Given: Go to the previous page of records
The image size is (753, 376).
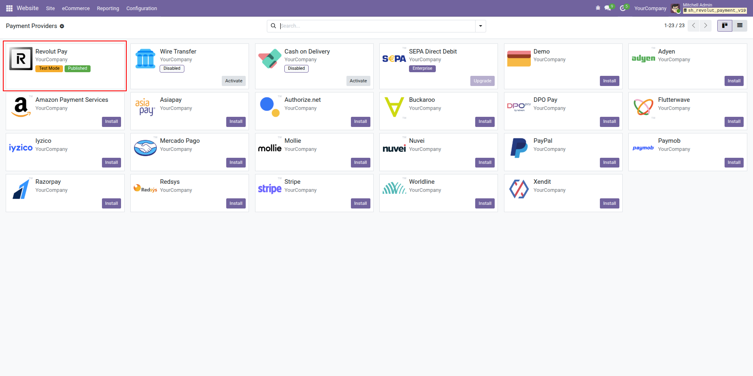Looking at the screenshot, I should [694, 26].
